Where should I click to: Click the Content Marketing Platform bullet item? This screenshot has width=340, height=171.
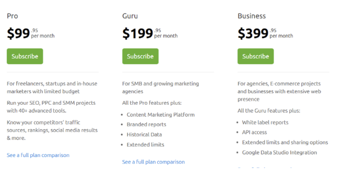[x=161, y=115]
